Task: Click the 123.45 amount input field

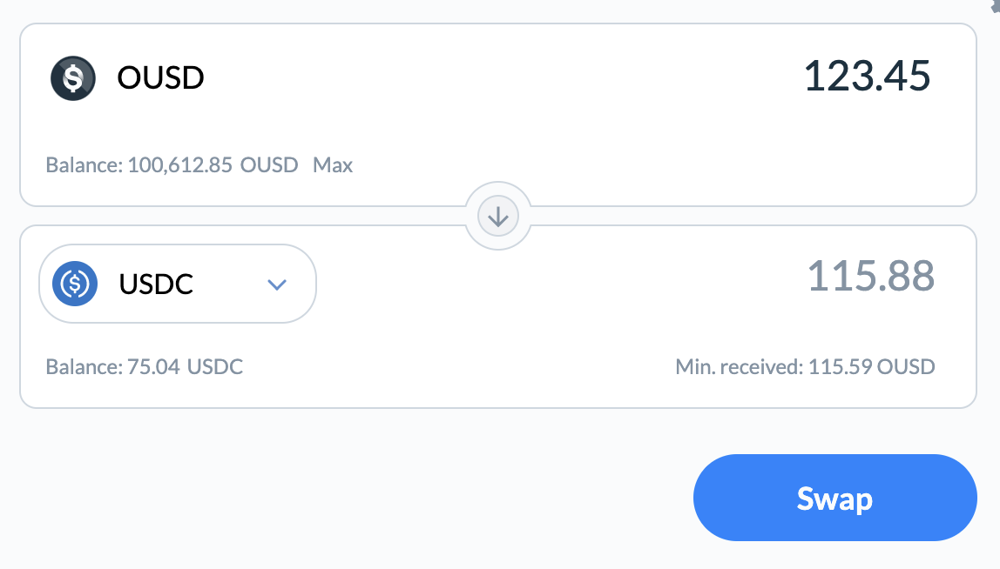Action: 867,77
